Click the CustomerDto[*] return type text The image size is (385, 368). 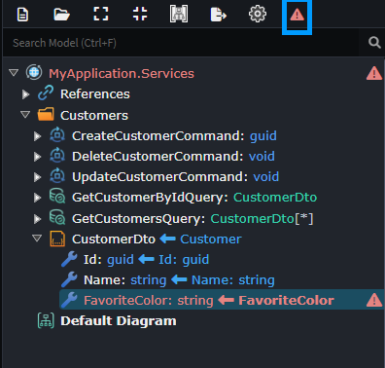[262, 219]
